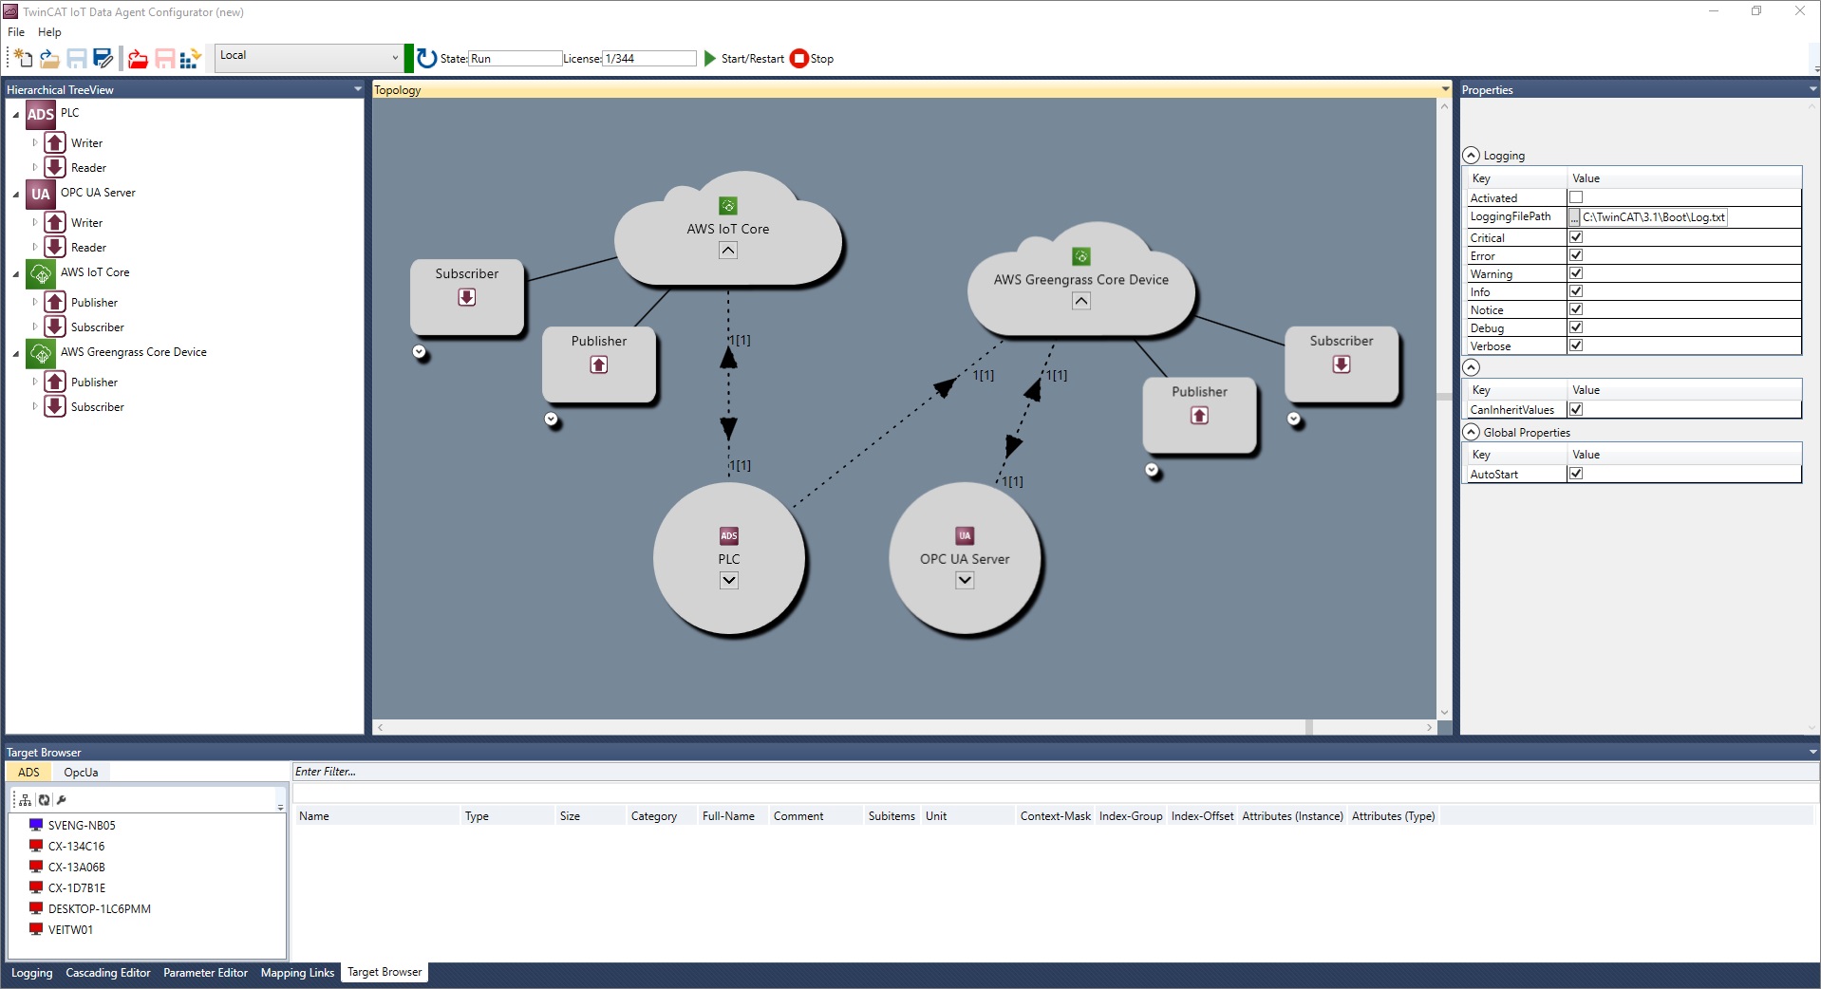Open the Parameter Editor tab
This screenshot has width=1821, height=989.
pos(205,973)
